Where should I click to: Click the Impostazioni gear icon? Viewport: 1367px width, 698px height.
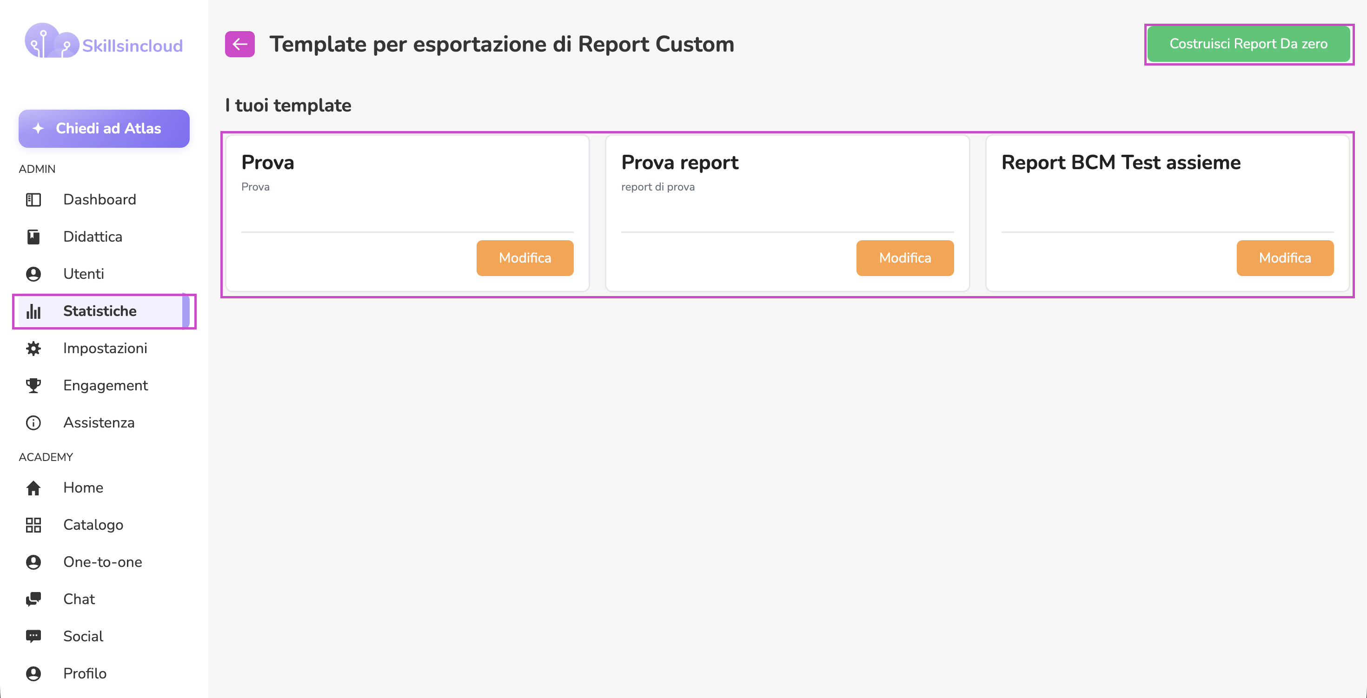point(33,348)
